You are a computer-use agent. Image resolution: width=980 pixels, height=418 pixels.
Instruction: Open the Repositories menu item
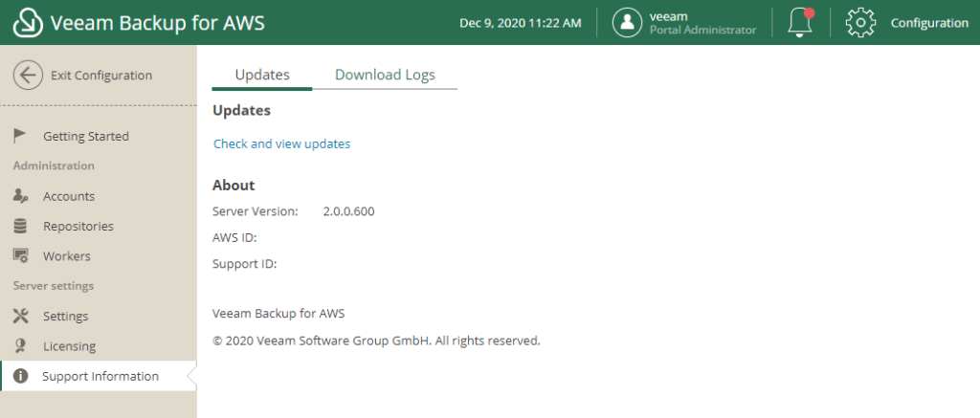tap(99, 226)
